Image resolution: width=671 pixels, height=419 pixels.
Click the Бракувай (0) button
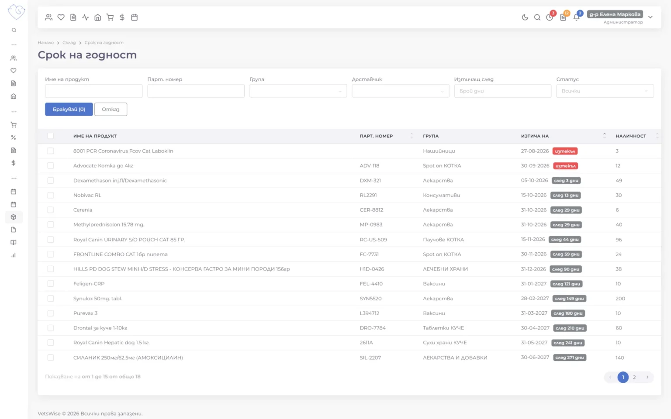coord(69,109)
